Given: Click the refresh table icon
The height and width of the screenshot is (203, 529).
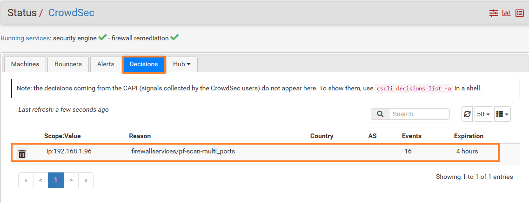Looking at the screenshot, I should tap(467, 114).
